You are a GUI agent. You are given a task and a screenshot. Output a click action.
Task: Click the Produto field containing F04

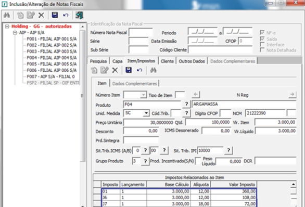click(x=152, y=105)
